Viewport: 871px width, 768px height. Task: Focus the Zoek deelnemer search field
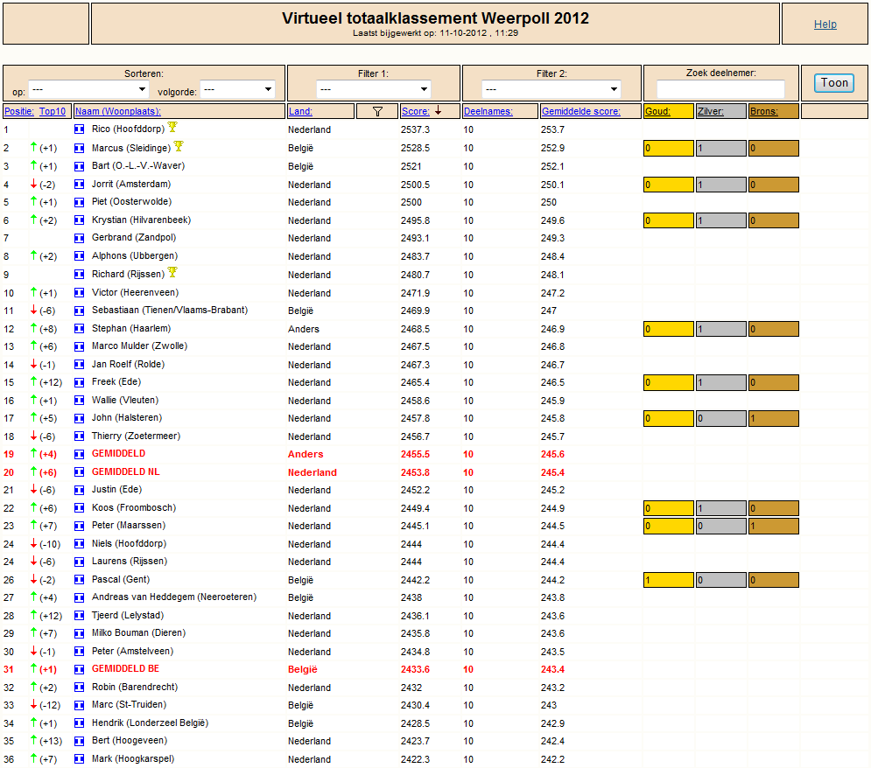[x=721, y=89]
